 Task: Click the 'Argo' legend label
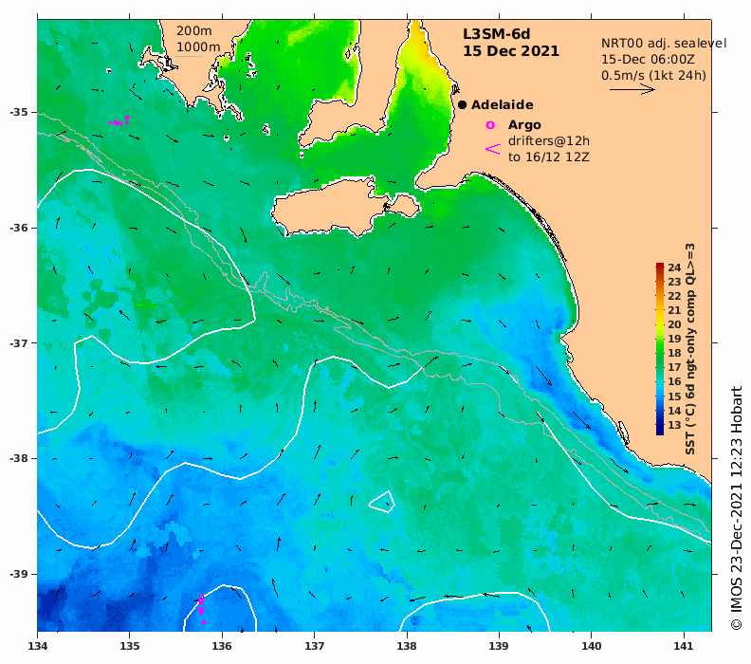click(x=524, y=125)
